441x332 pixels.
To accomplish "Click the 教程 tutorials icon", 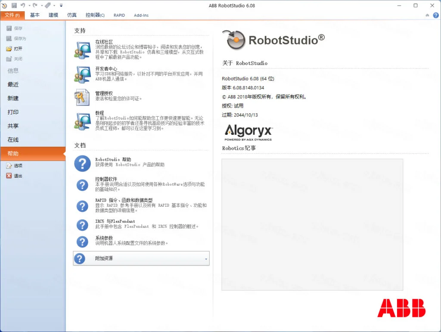I will (x=82, y=121).
